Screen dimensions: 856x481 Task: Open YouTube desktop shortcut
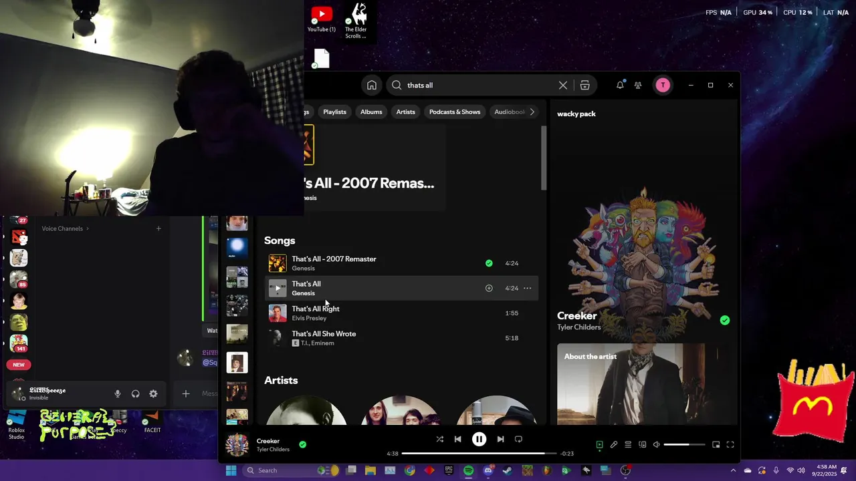click(x=322, y=19)
